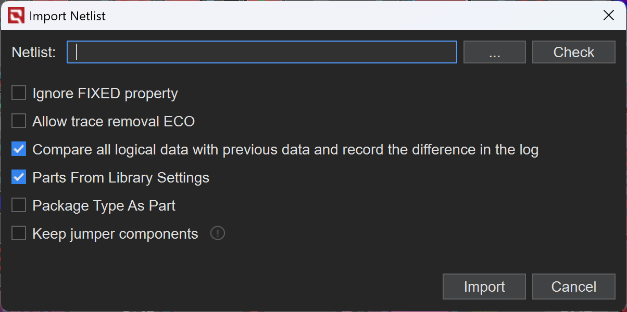Click the 'Ignore FIXED property' label text
Screen dimensions: 627x312
pyautogui.click(x=105, y=94)
